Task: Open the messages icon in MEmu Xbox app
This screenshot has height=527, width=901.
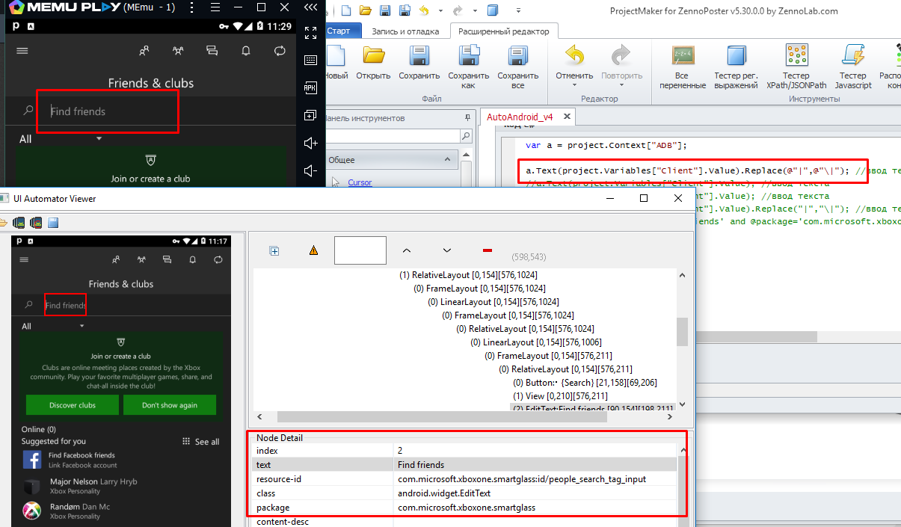Action: pos(212,51)
